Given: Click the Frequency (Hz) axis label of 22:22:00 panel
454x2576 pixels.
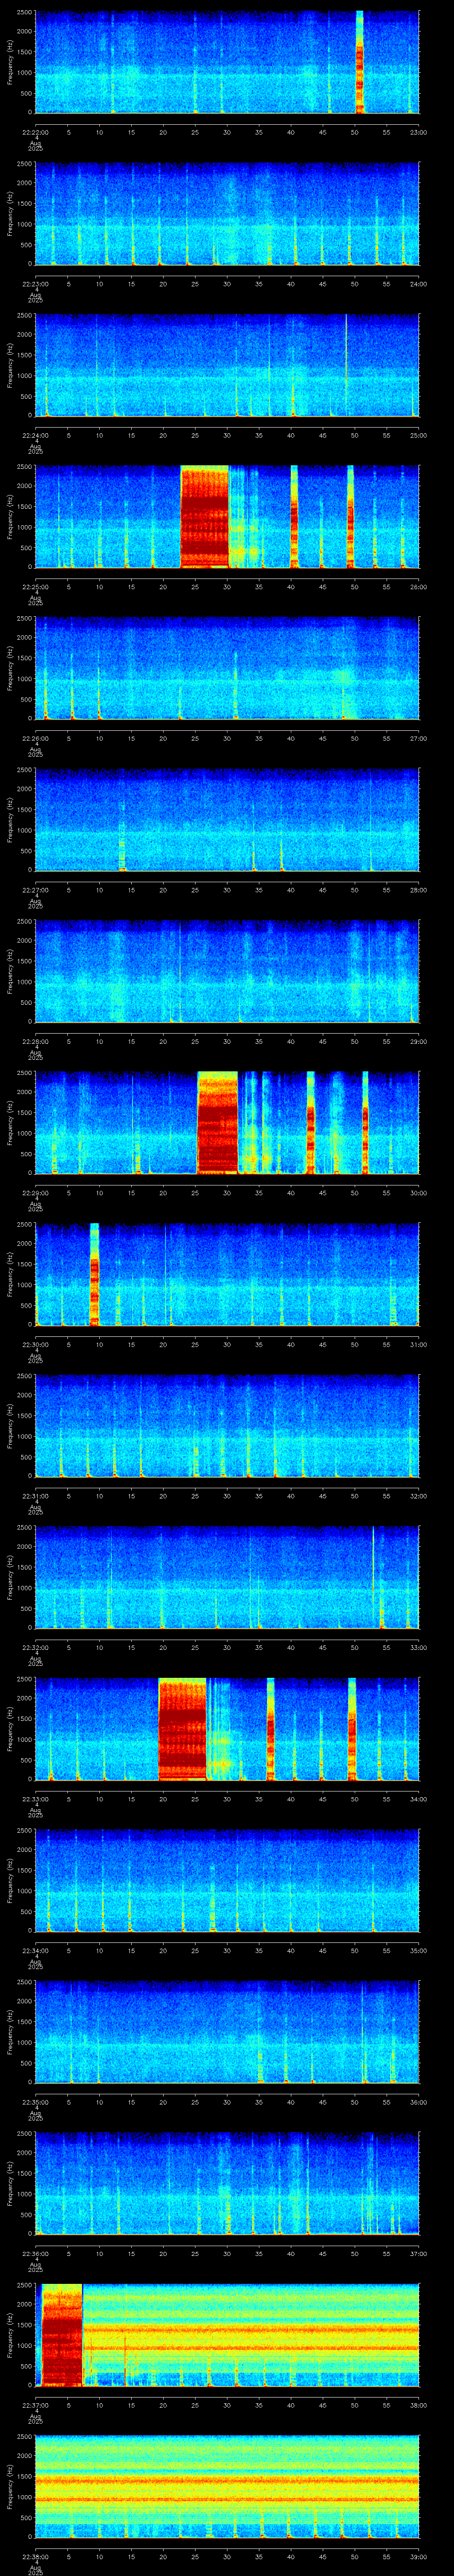Looking at the screenshot, I should pyautogui.click(x=10, y=62).
